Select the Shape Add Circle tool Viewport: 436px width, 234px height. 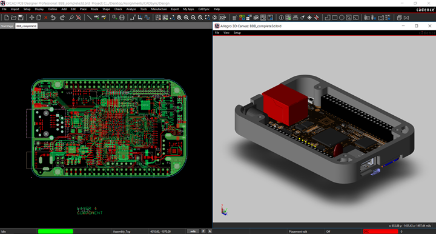342,18
